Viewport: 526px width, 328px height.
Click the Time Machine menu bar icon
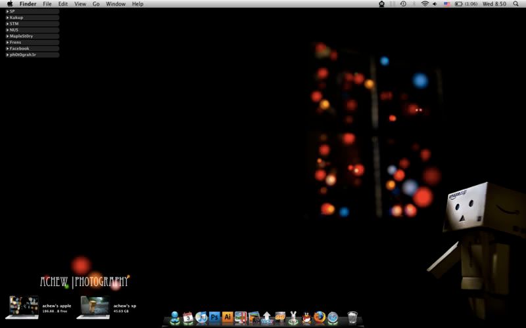click(403, 4)
